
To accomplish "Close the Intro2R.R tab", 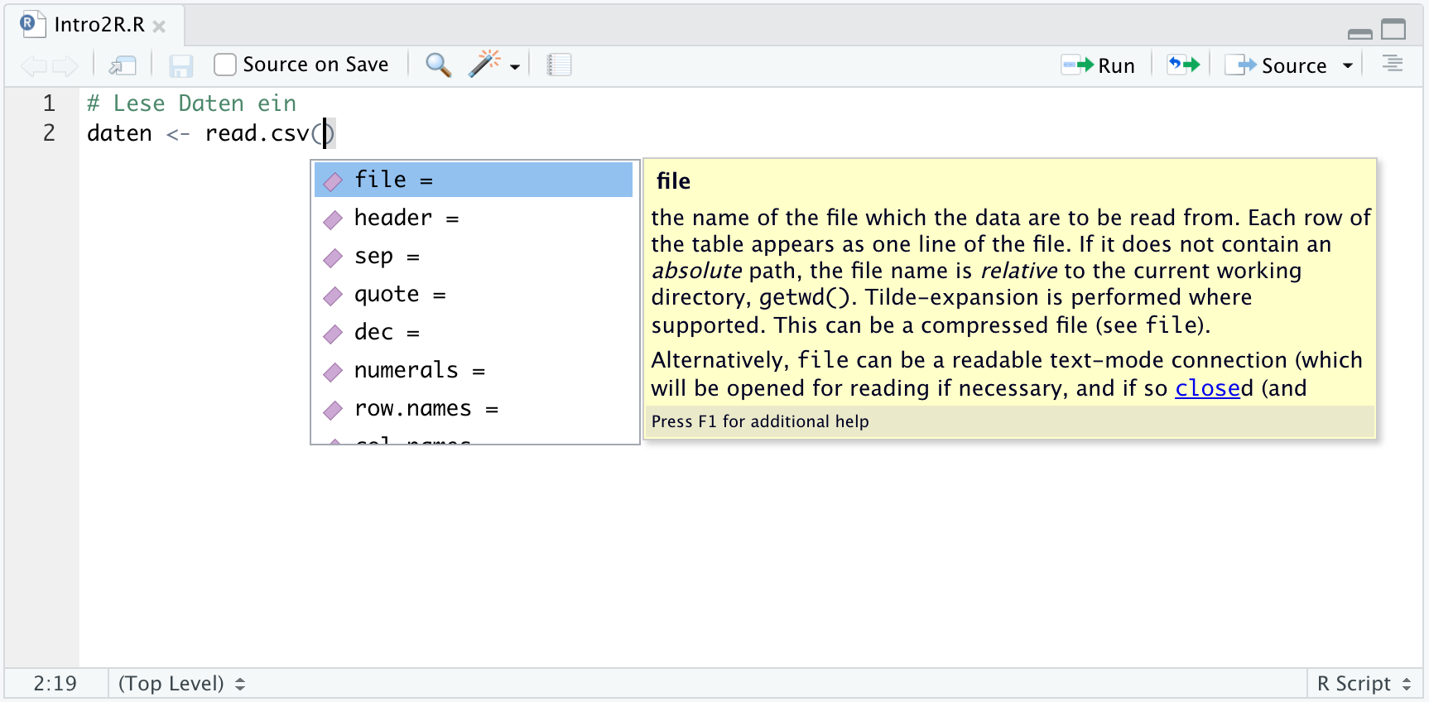I will [160, 26].
